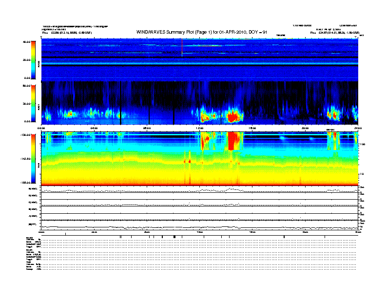386x298 pixels.
Task: Select the -142.50 label on TNR color scale
Action: pyautogui.click(x=25, y=159)
